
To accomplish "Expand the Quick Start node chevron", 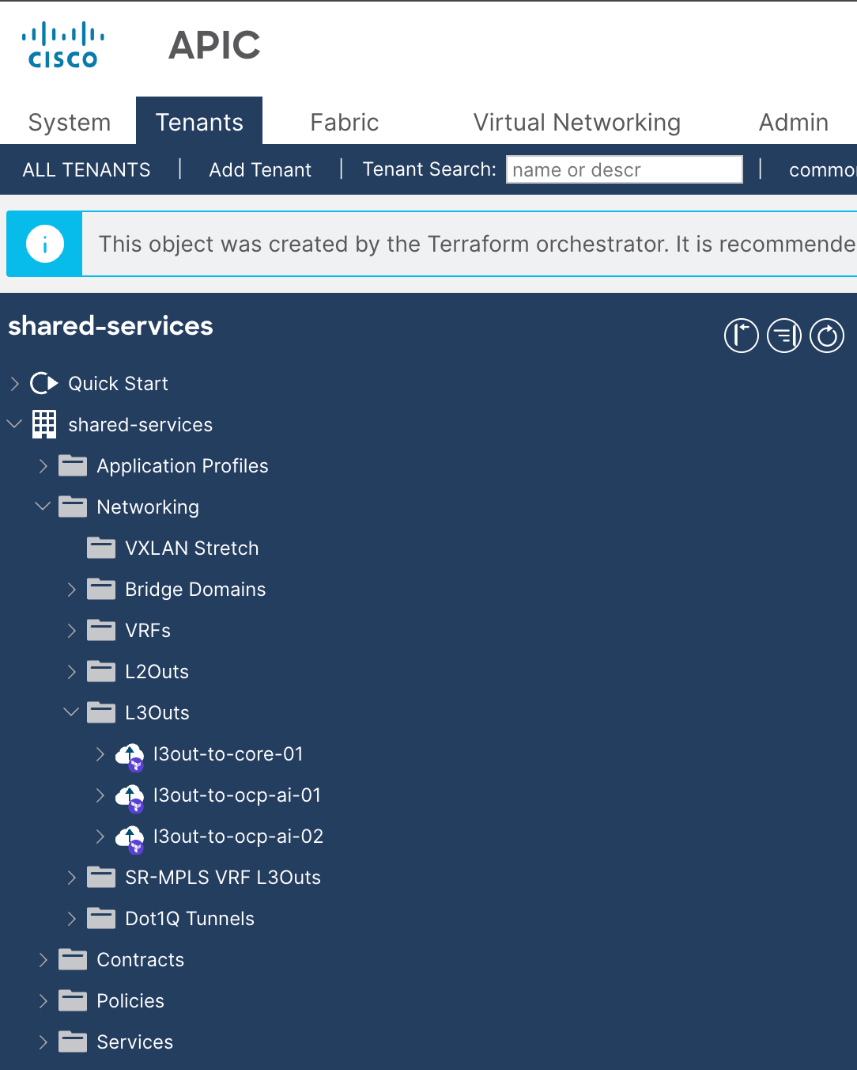I will click(x=14, y=384).
